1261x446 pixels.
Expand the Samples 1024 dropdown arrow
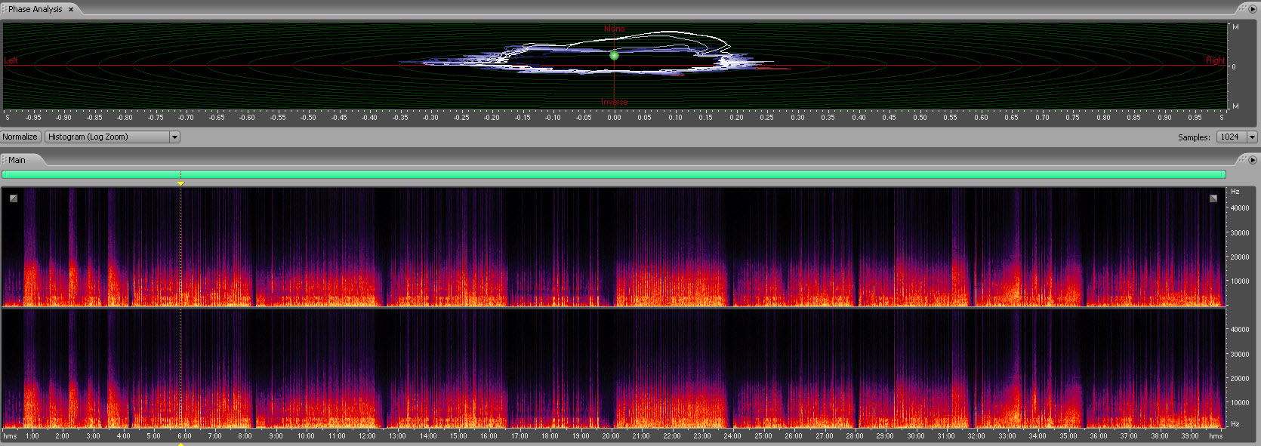(x=1252, y=137)
